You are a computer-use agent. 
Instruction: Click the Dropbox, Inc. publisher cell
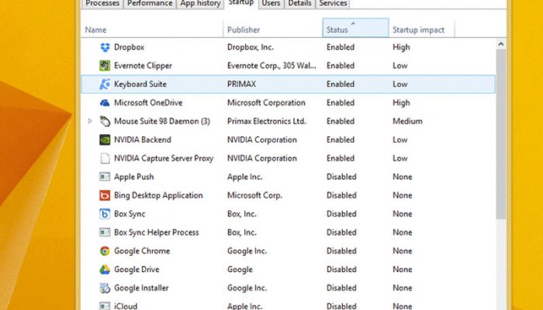point(251,47)
